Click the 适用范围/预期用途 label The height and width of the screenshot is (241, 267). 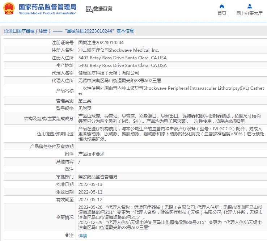coord(55,134)
